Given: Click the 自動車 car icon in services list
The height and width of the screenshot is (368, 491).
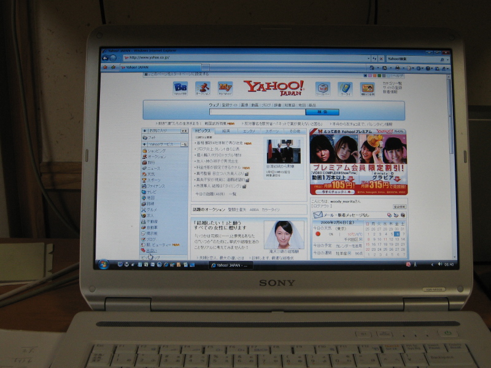Looking at the screenshot, I should click(143, 228).
